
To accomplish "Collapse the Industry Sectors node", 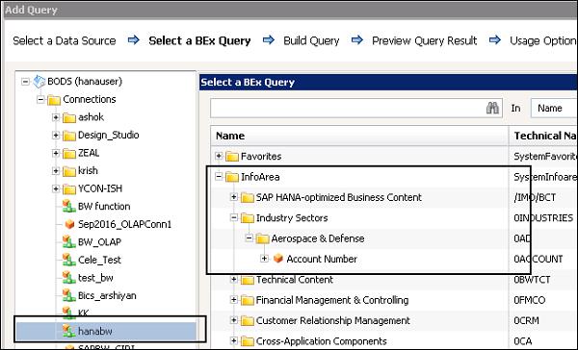I will point(234,217).
